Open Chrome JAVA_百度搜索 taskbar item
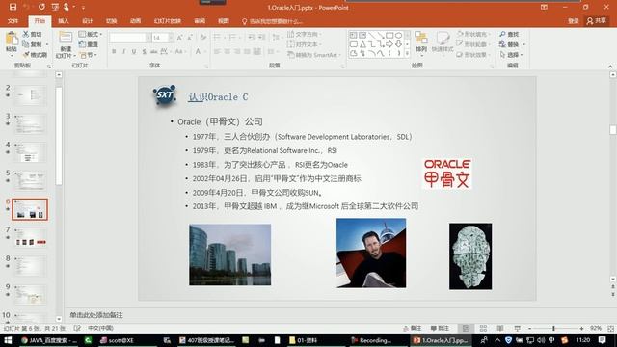The width and height of the screenshot is (617, 347). click(49, 340)
